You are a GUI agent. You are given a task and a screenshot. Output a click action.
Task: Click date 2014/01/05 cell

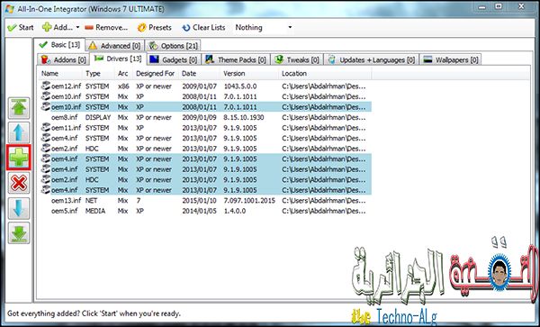point(200,211)
